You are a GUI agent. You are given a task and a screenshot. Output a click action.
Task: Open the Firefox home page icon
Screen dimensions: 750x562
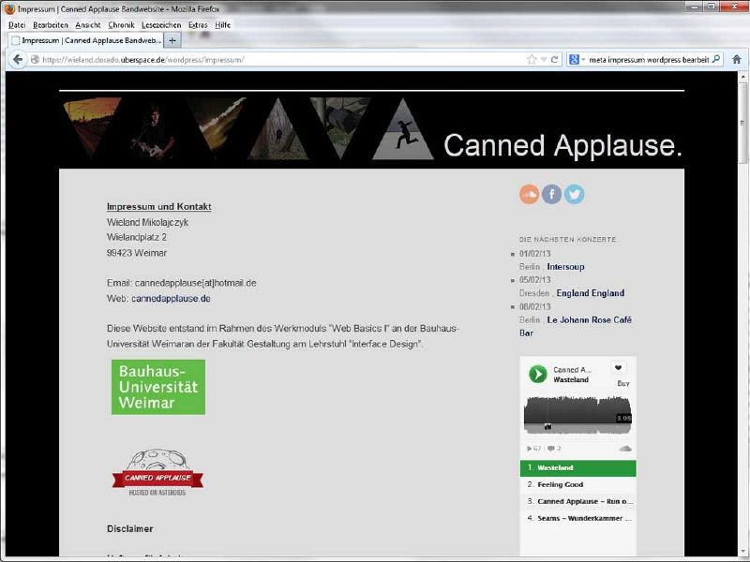point(737,59)
